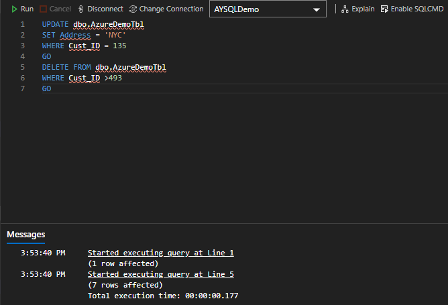This screenshot has height=305, width=448.
Task: Click the green Run play icon
Action: [x=14, y=9]
